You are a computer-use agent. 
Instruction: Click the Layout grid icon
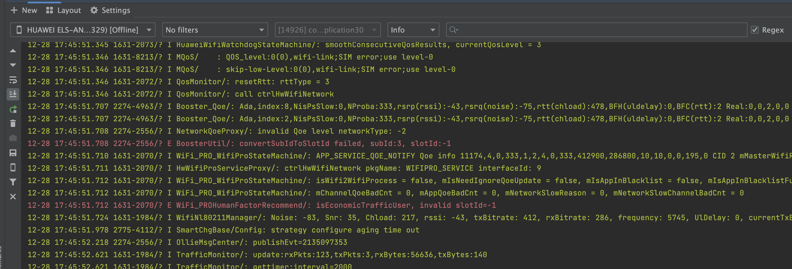coord(50,10)
